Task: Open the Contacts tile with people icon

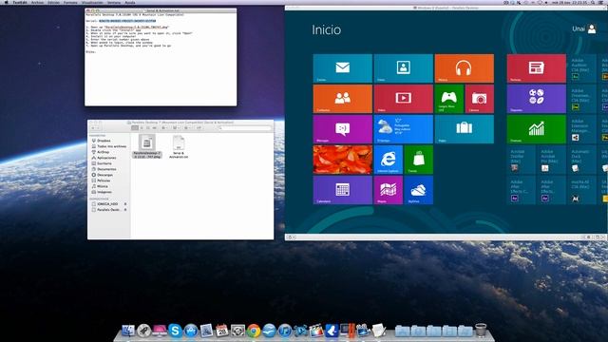Action: pos(342,99)
